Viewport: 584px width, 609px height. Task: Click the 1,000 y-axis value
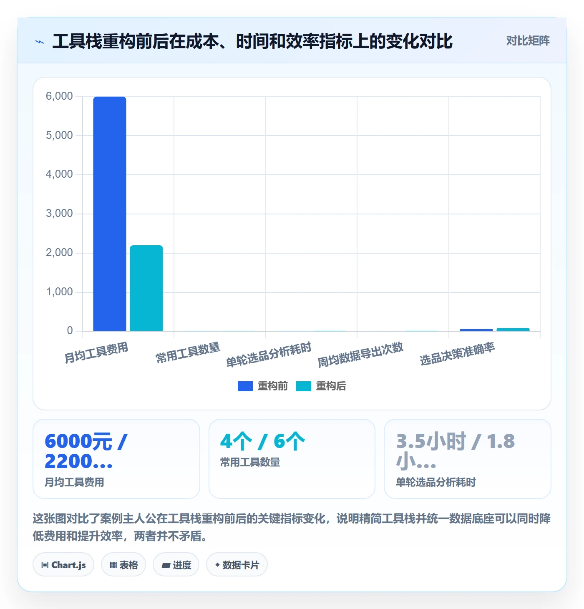click(x=59, y=292)
